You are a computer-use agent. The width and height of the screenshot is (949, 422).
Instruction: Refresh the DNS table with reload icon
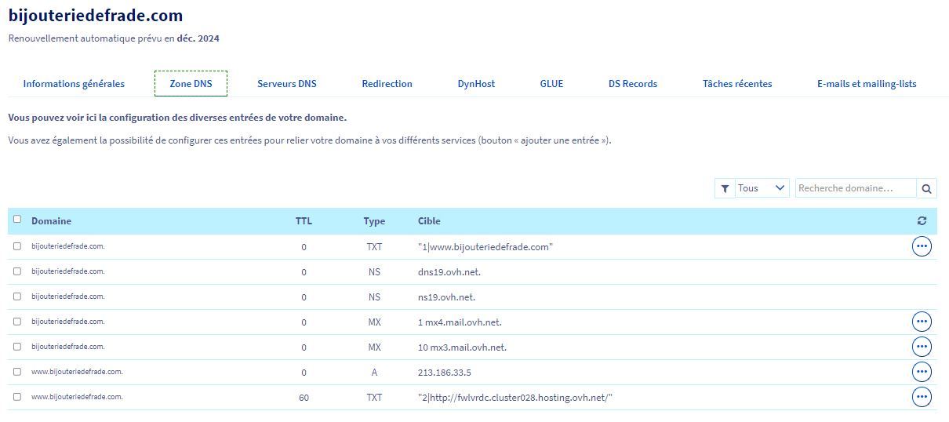(x=922, y=221)
